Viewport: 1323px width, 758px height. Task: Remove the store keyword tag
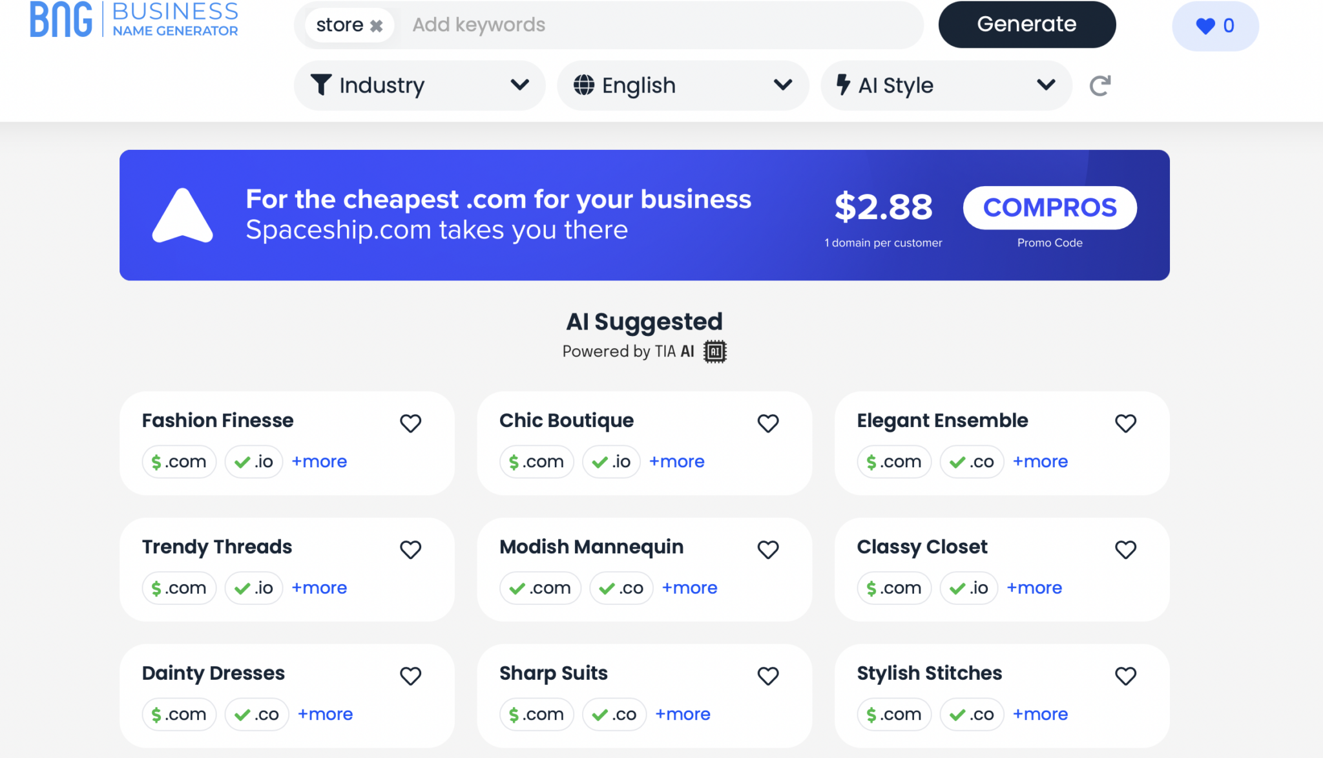click(377, 25)
